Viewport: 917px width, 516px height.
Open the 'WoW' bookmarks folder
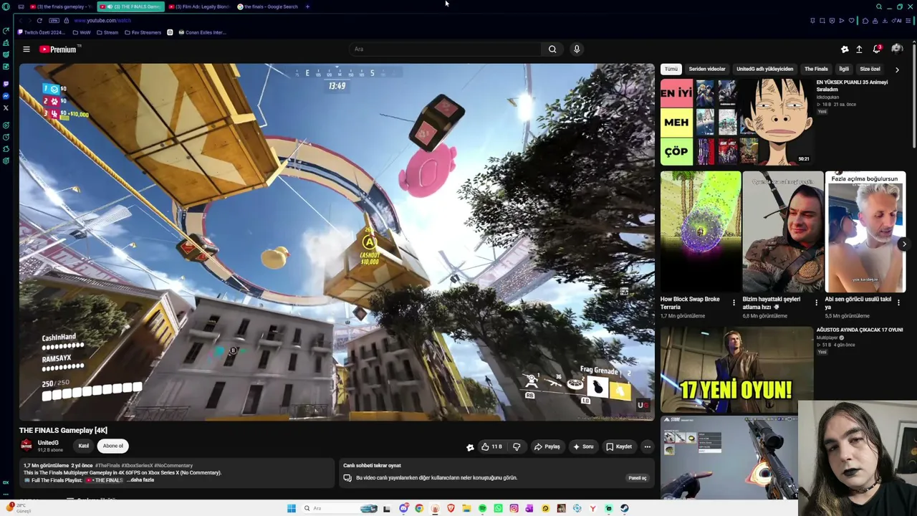pos(82,32)
